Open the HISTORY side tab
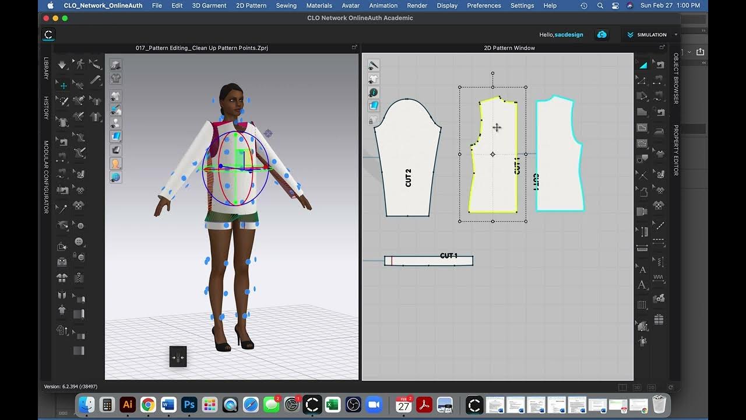The image size is (746, 420). [46, 108]
